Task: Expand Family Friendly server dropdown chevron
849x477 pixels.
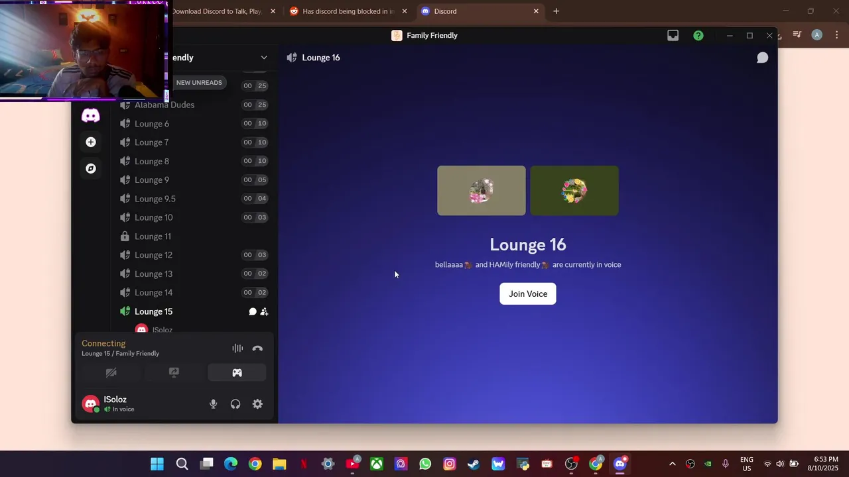Action: (x=264, y=58)
